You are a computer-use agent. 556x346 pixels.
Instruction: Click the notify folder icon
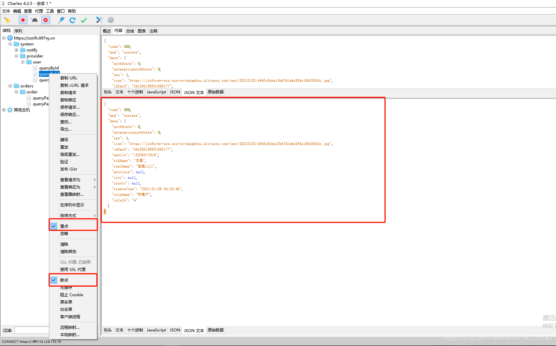(23, 50)
